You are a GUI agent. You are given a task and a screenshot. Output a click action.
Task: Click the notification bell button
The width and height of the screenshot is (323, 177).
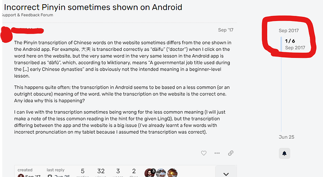point(285,153)
